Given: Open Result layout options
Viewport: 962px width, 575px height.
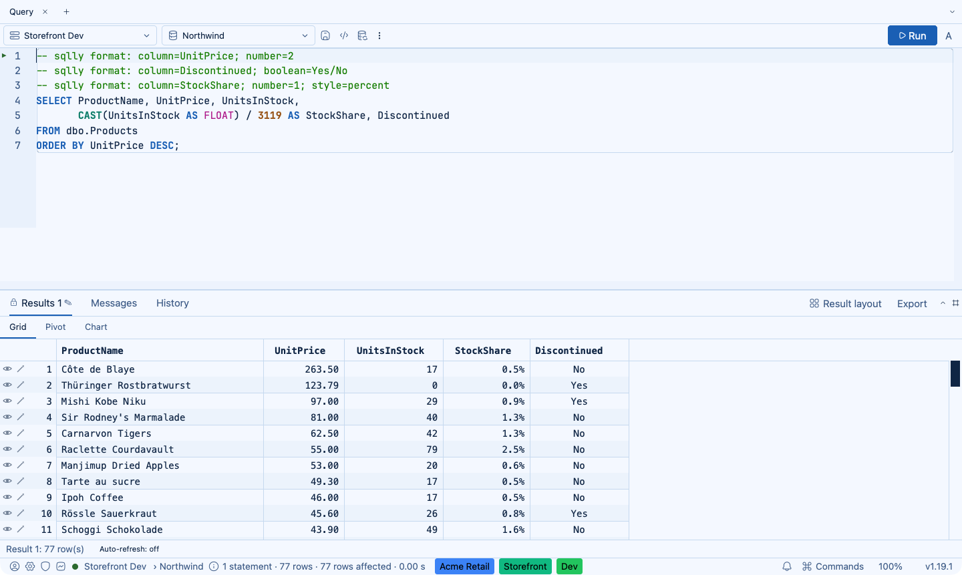Looking at the screenshot, I should pos(845,303).
